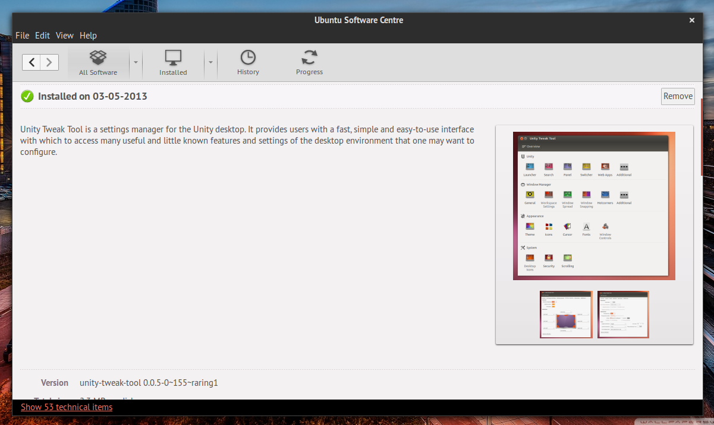This screenshot has width=714, height=425.
Task: Select the second small screenshot thumbnail
Action: 623,314
